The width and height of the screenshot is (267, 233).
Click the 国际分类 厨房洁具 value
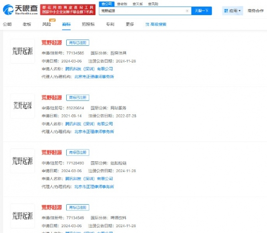pos(118,53)
